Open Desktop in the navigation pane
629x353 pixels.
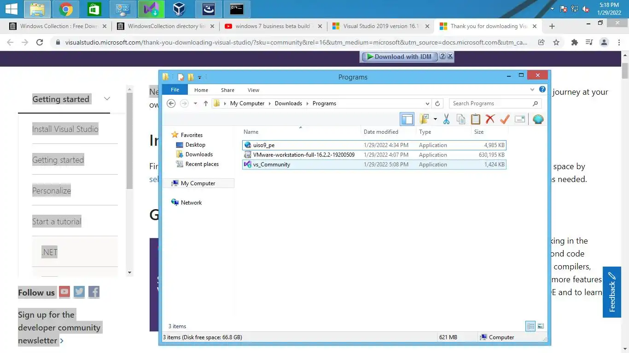191,145
